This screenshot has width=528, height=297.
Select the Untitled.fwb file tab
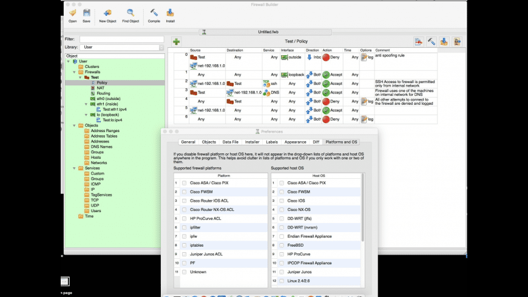click(265, 32)
